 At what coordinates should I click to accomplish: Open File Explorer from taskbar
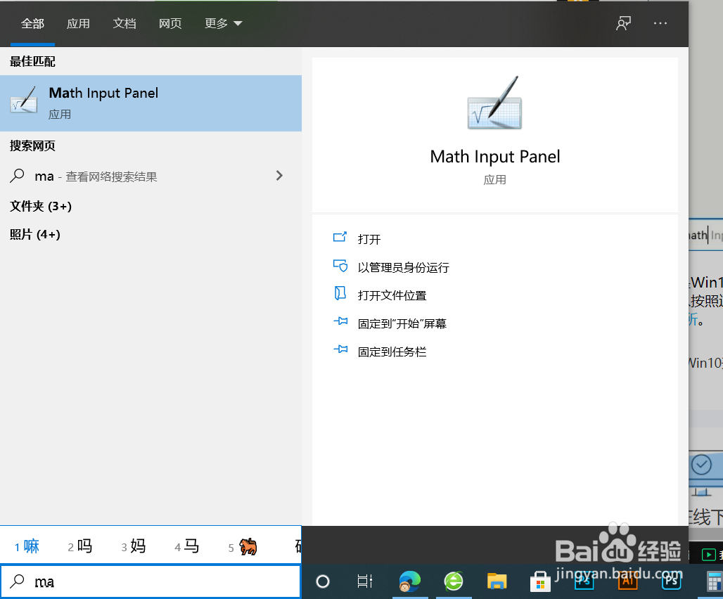click(497, 581)
